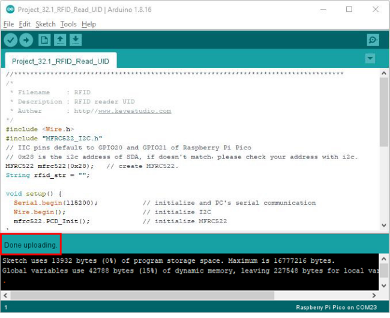Open the Help menu
The width and height of the screenshot is (390, 318).
pyautogui.click(x=89, y=24)
